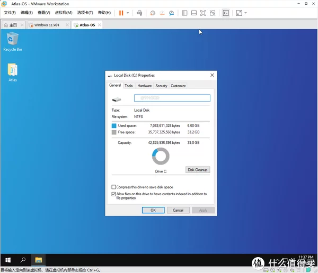This screenshot has height=273, width=318.
Task: Open File Explorer from the taskbar
Action: tap(38, 260)
